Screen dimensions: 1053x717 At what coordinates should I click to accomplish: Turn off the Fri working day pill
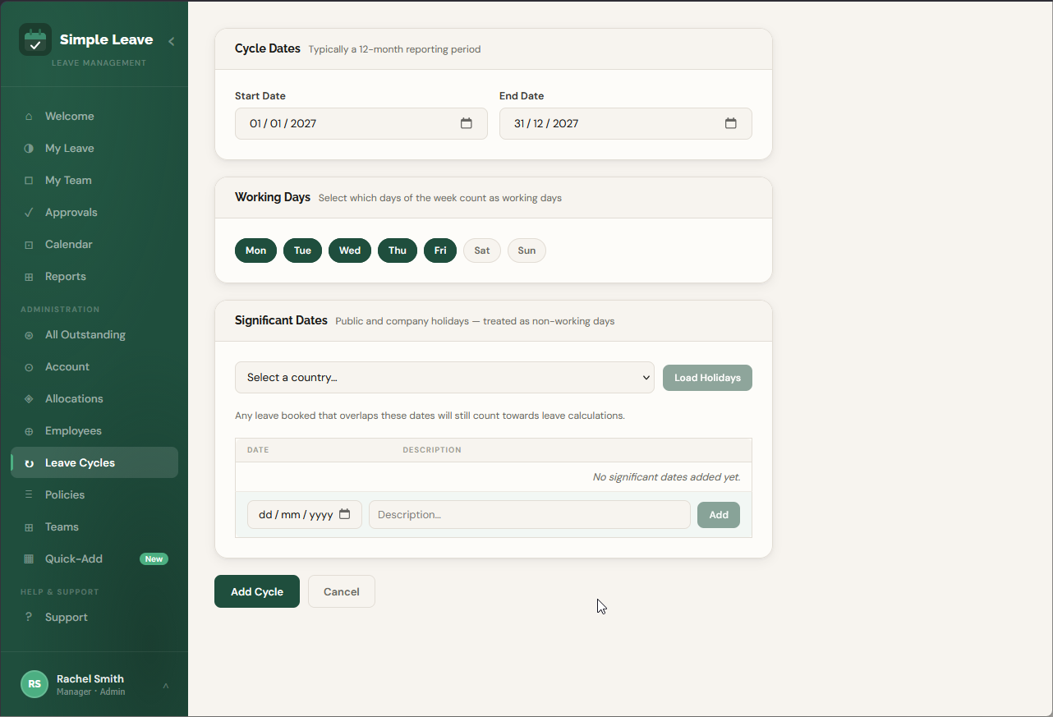click(440, 250)
